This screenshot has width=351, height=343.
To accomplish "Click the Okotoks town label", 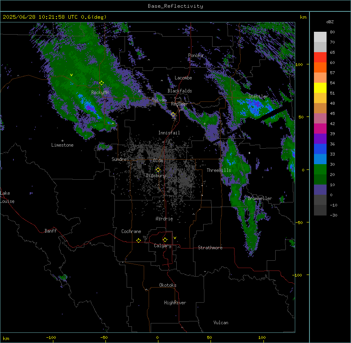I will (x=168, y=285).
